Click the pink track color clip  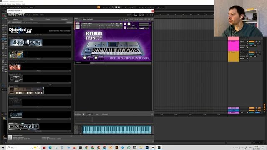click(x=234, y=45)
